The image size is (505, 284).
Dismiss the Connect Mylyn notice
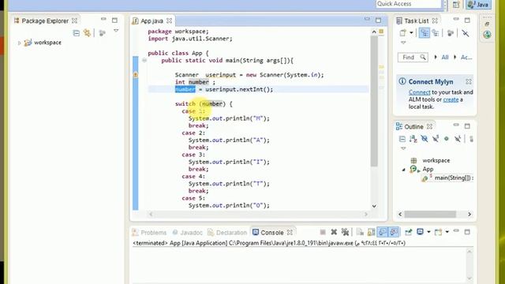pyautogui.click(x=468, y=81)
